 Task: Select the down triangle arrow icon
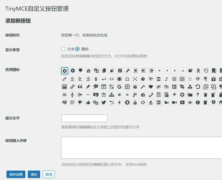click(159, 71)
